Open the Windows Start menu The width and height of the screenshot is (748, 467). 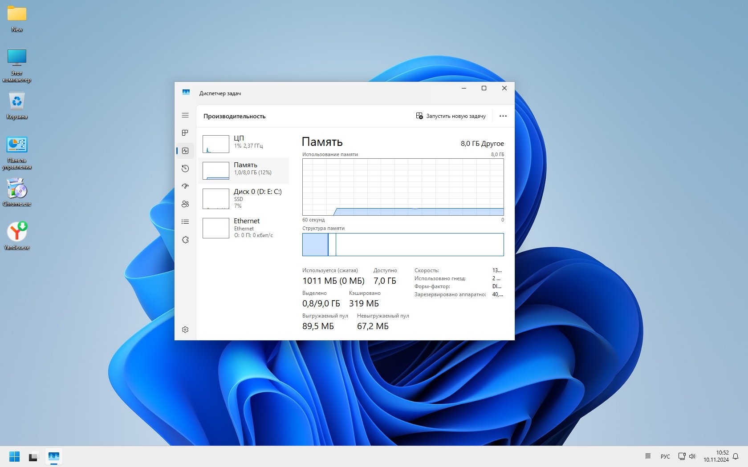pyautogui.click(x=14, y=457)
